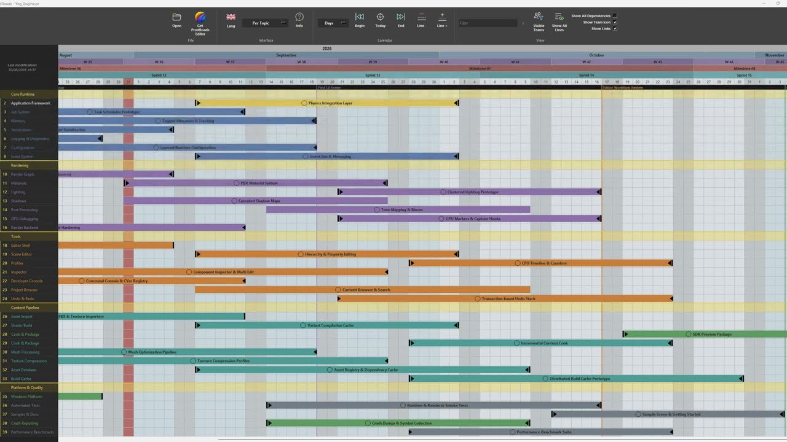Click week W 40 header
Image resolution: width=787 pixels, height=442 pixels.
[x=445, y=62]
